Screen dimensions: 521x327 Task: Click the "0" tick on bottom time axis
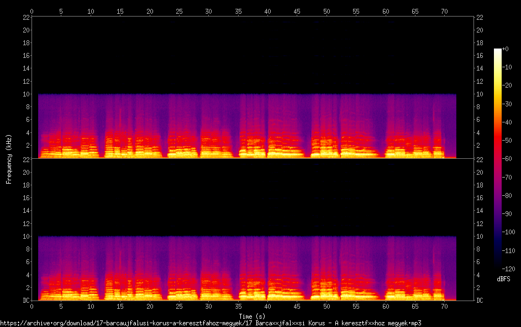pyautogui.click(x=31, y=307)
